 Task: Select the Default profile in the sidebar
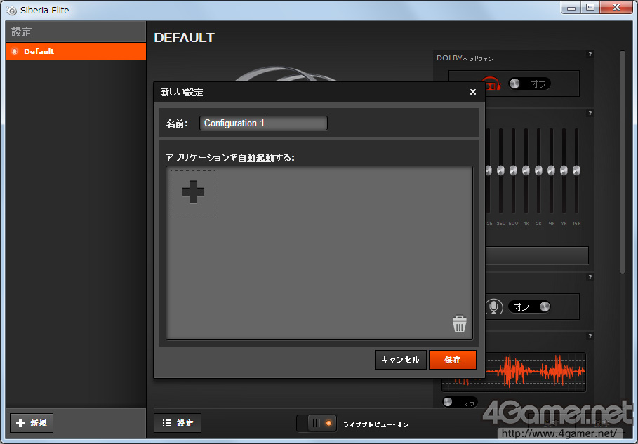click(76, 51)
